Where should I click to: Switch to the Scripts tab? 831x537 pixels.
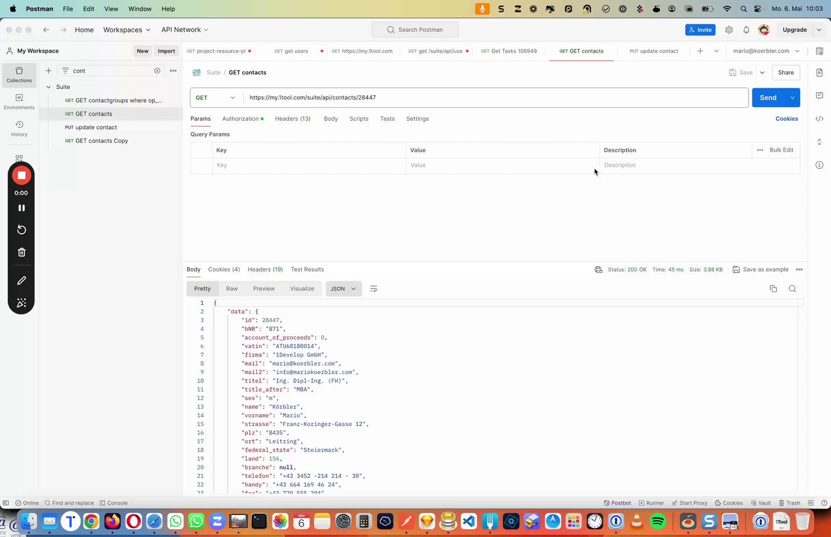[359, 119]
